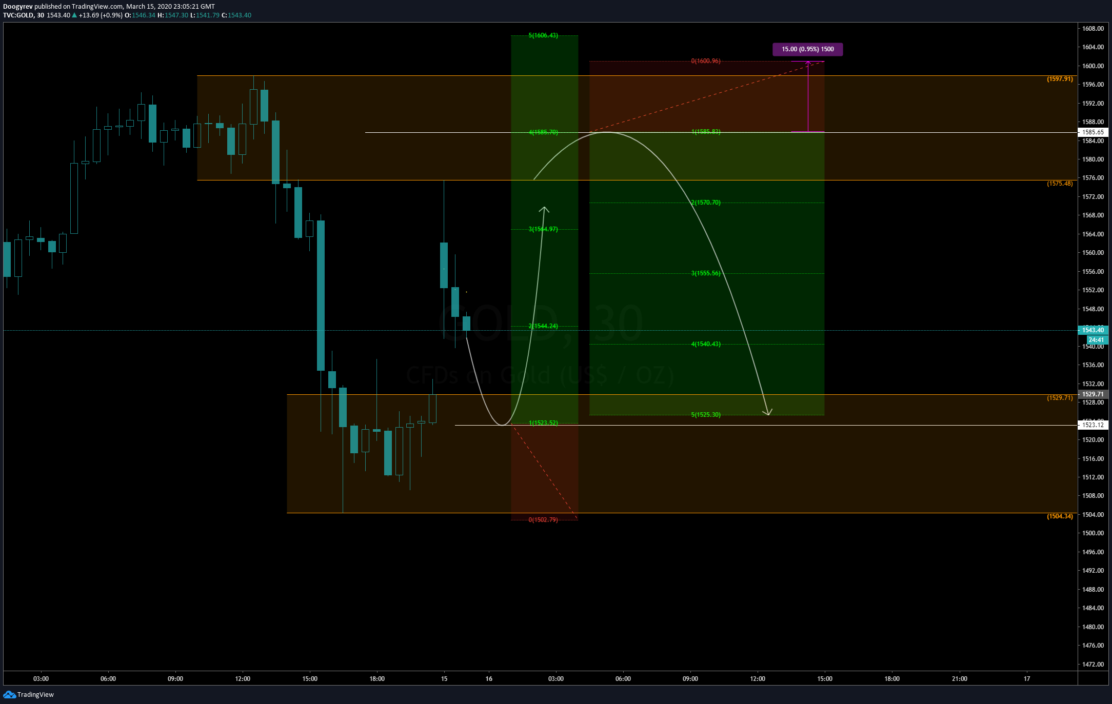This screenshot has width=1112, height=704.
Task: Select the open value O:1546.34
Action: 140,15
